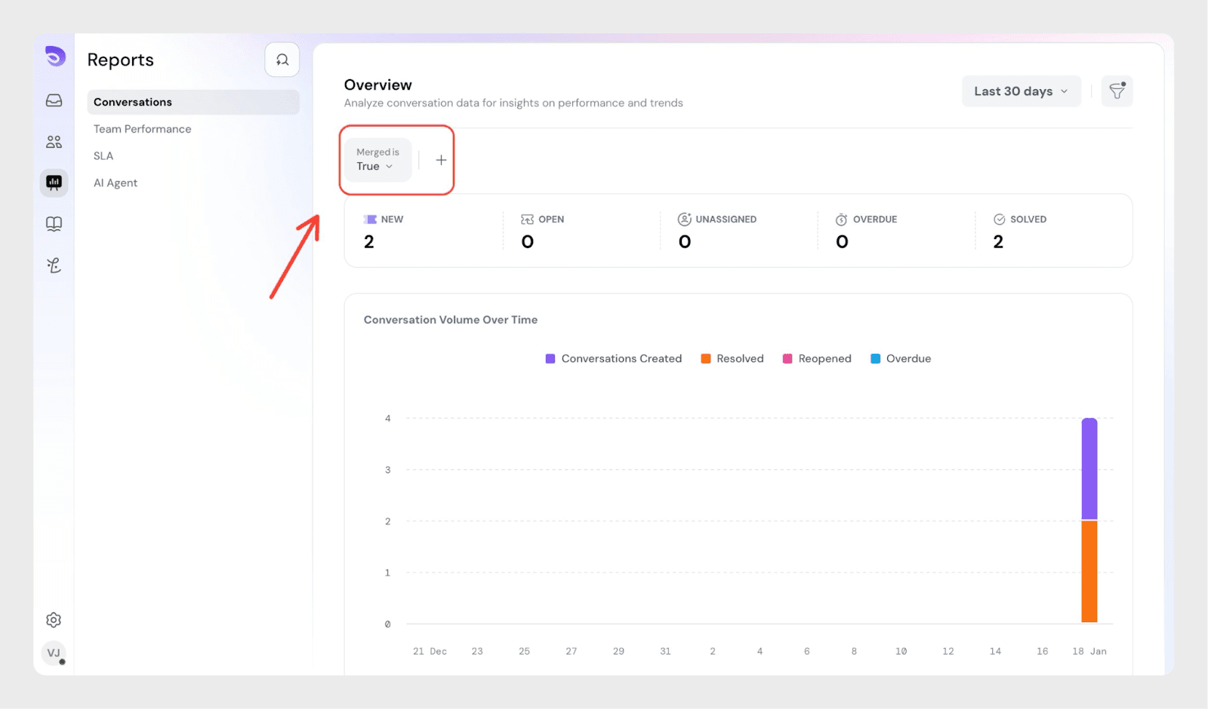Toggle Conversations Created legend series

click(x=613, y=359)
